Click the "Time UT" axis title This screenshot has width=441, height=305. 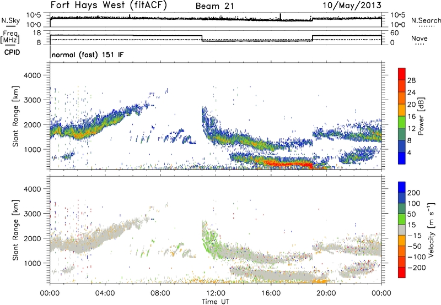click(216, 302)
